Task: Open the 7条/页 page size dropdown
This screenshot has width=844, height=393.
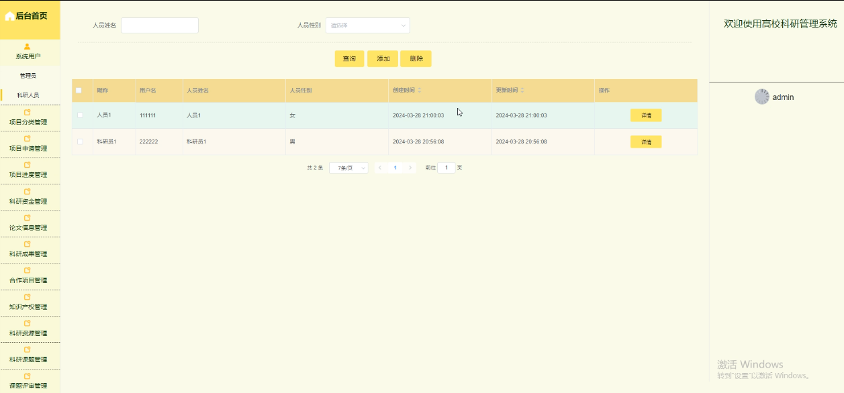Action: point(348,168)
